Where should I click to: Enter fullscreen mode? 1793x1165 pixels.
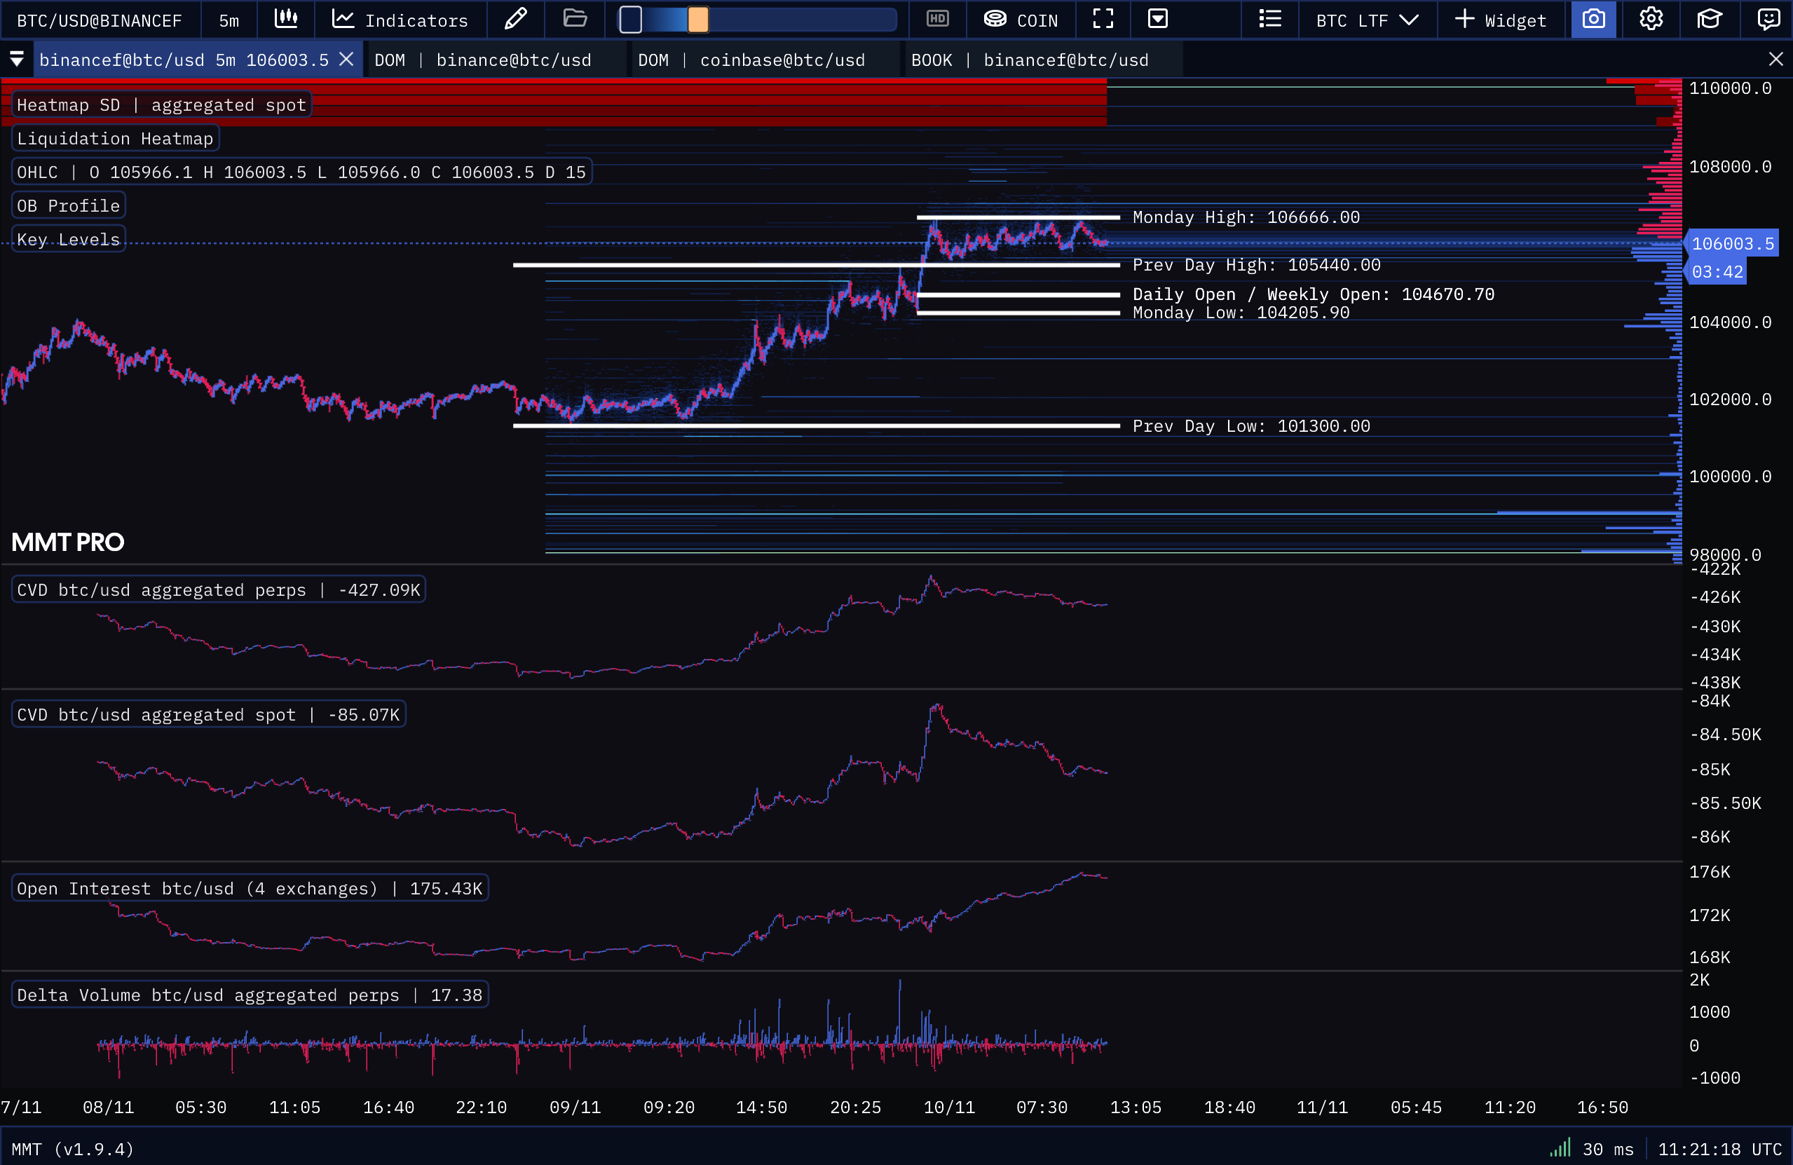click(x=1103, y=20)
